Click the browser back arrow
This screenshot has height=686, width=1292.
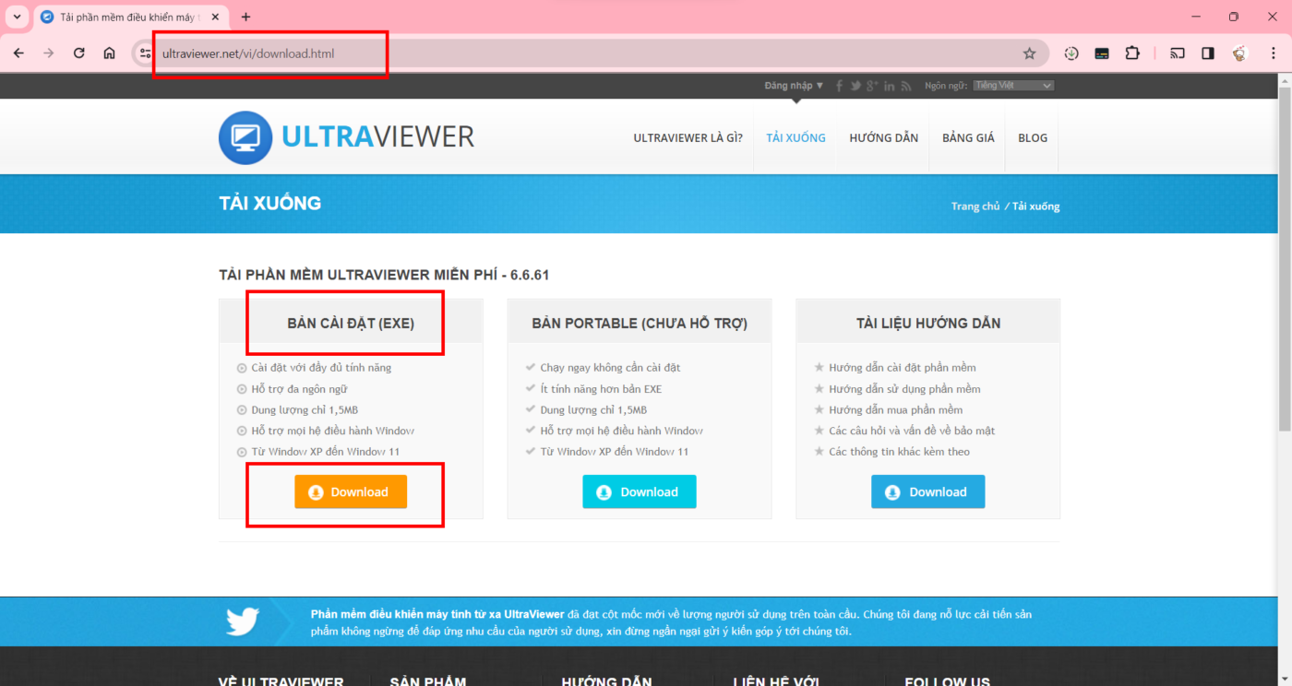[x=18, y=53]
